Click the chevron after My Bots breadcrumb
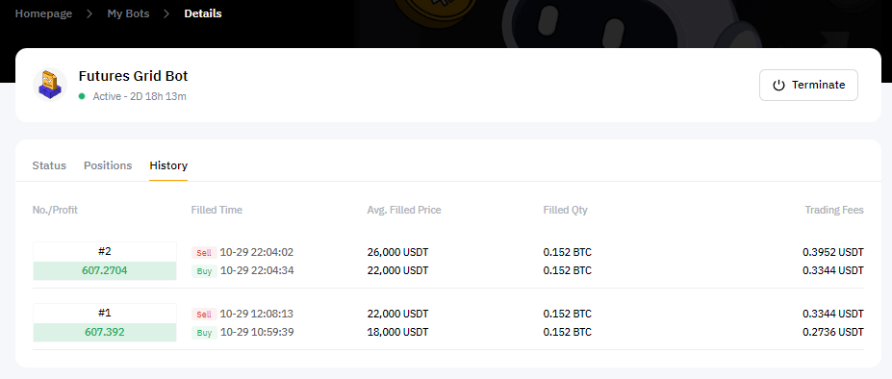This screenshot has height=379, width=892. point(166,13)
